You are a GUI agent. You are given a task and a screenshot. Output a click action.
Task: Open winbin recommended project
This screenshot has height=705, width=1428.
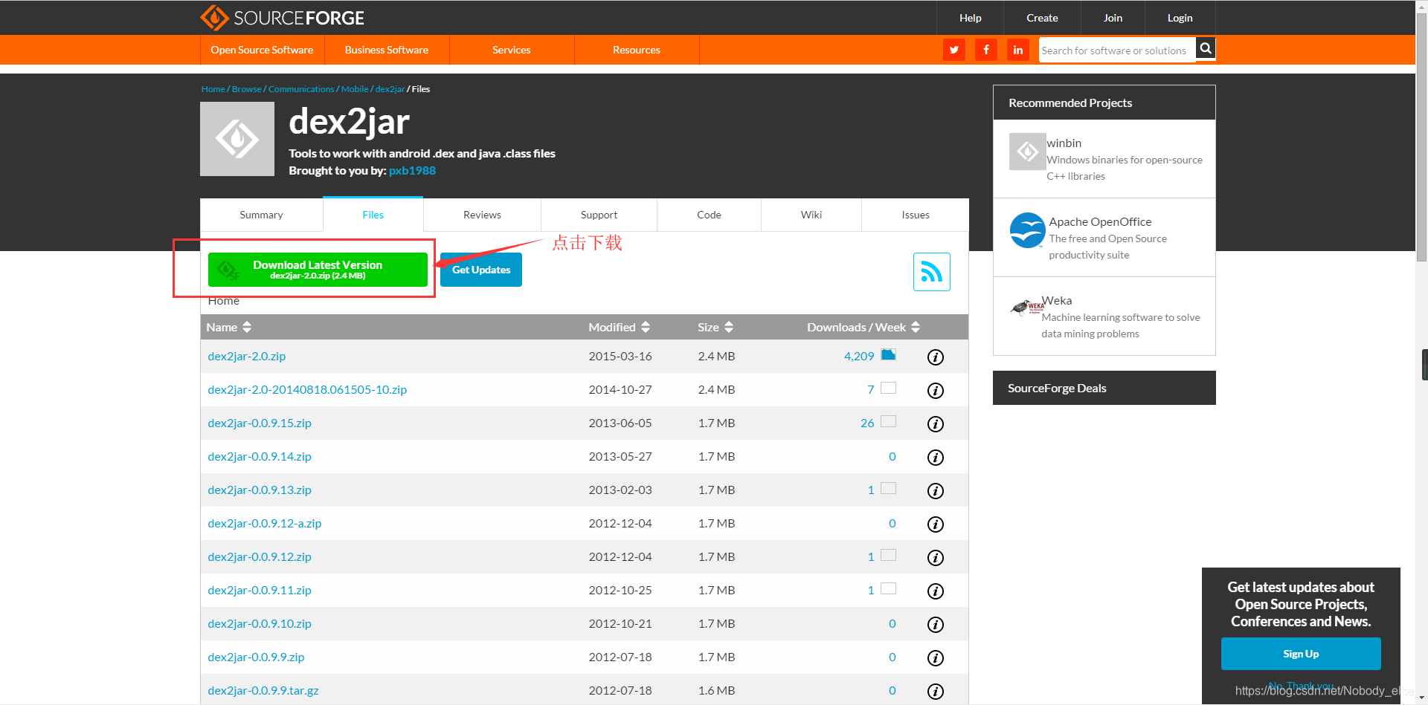1064,143
